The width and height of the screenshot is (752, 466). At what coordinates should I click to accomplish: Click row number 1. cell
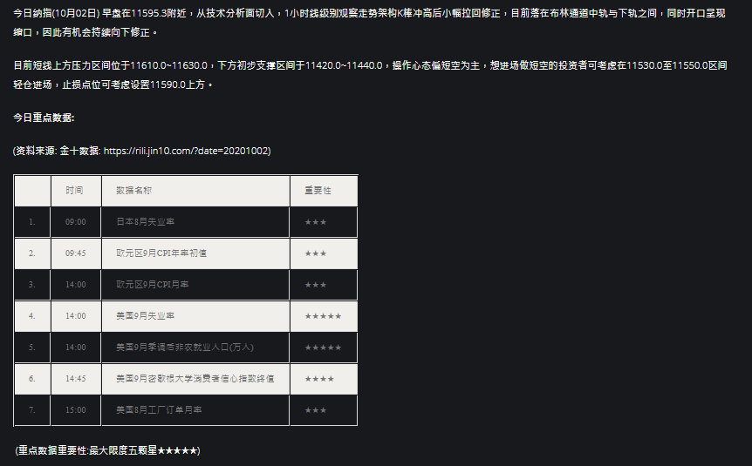pos(32,222)
